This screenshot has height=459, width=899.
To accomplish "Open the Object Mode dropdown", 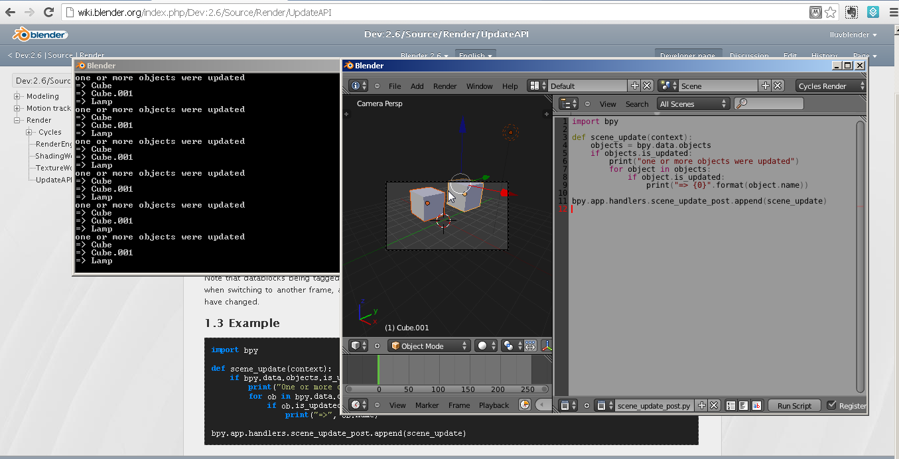I will click(429, 346).
